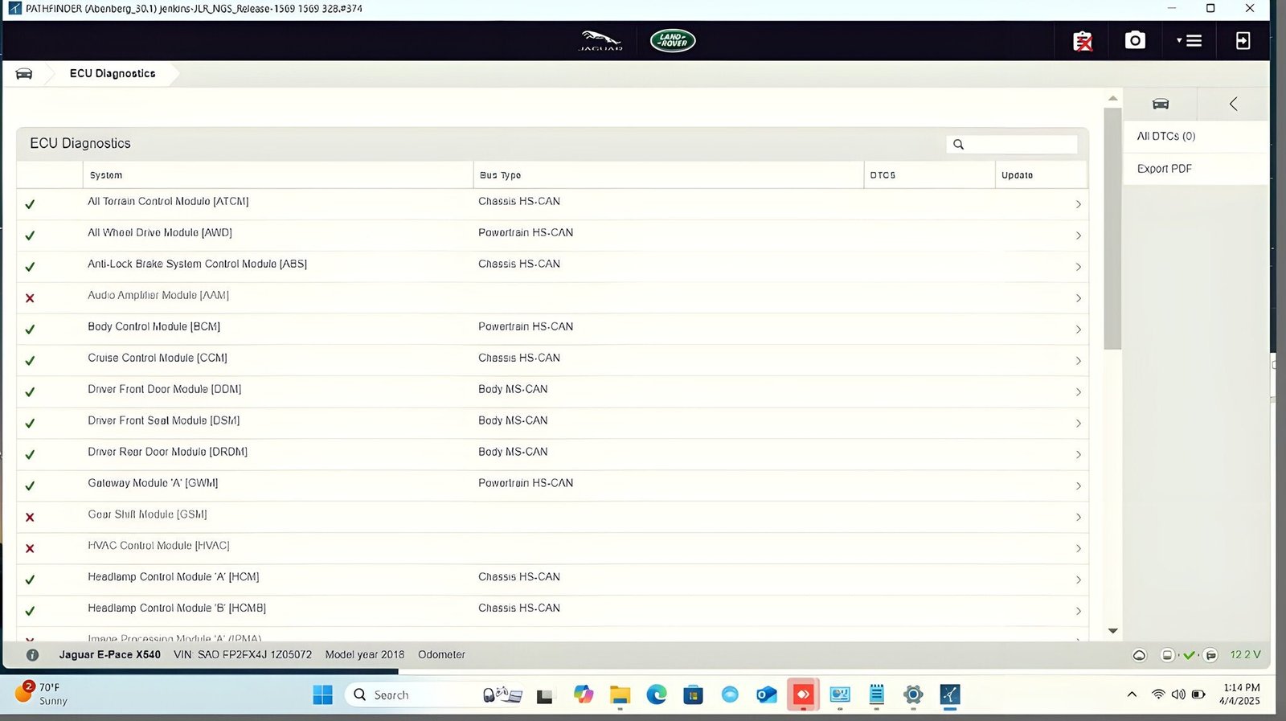Image resolution: width=1286 pixels, height=721 pixels.
Task: Expand the All Wheel Drive Module row chevron
Action: coord(1078,236)
